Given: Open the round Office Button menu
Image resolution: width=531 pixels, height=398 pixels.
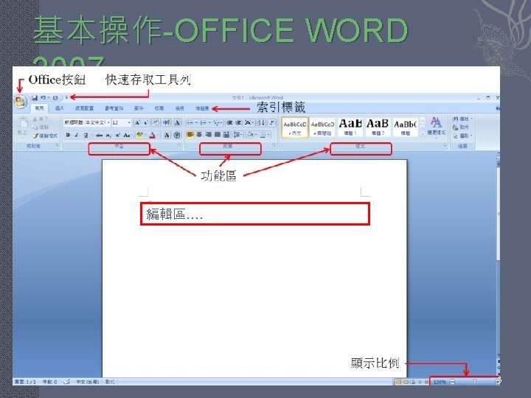Looking at the screenshot, I should tap(21, 101).
